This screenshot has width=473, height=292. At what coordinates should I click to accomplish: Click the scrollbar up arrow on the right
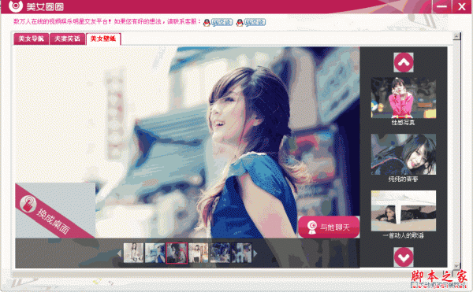click(456, 36)
